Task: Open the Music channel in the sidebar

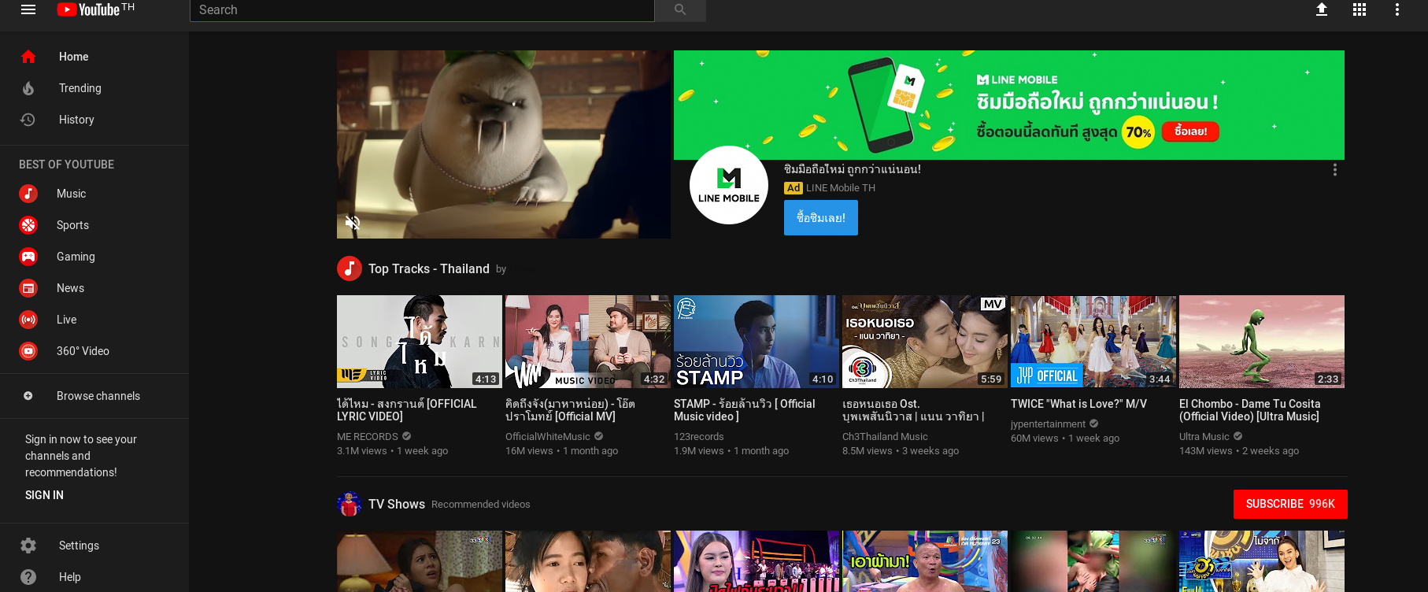Action: click(94, 194)
